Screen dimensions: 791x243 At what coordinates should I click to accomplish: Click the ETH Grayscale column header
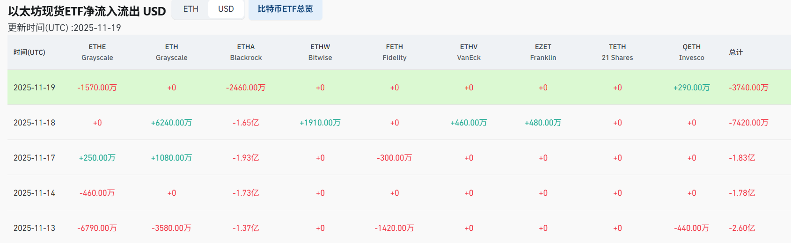click(x=171, y=52)
